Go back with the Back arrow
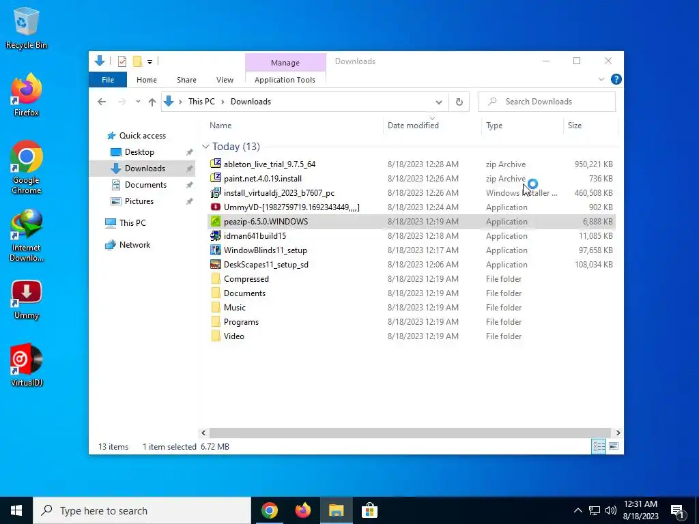This screenshot has width=699, height=524. pyautogui.click(x=102, y=102)
